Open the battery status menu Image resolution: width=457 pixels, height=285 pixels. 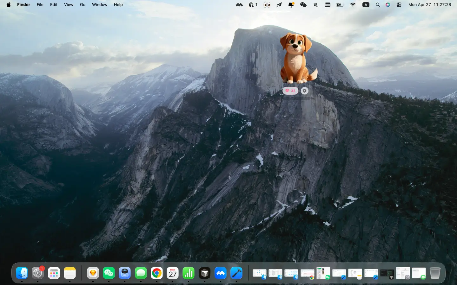pos(340,5)
